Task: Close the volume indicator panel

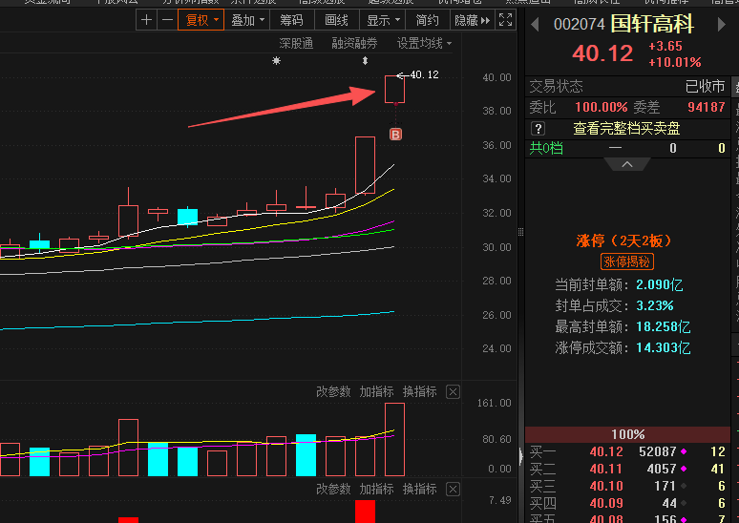Action: (453, 392)
